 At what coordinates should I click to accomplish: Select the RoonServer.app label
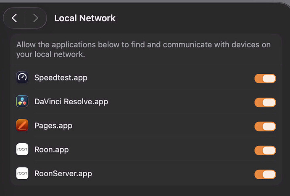[x=63, y=173]
